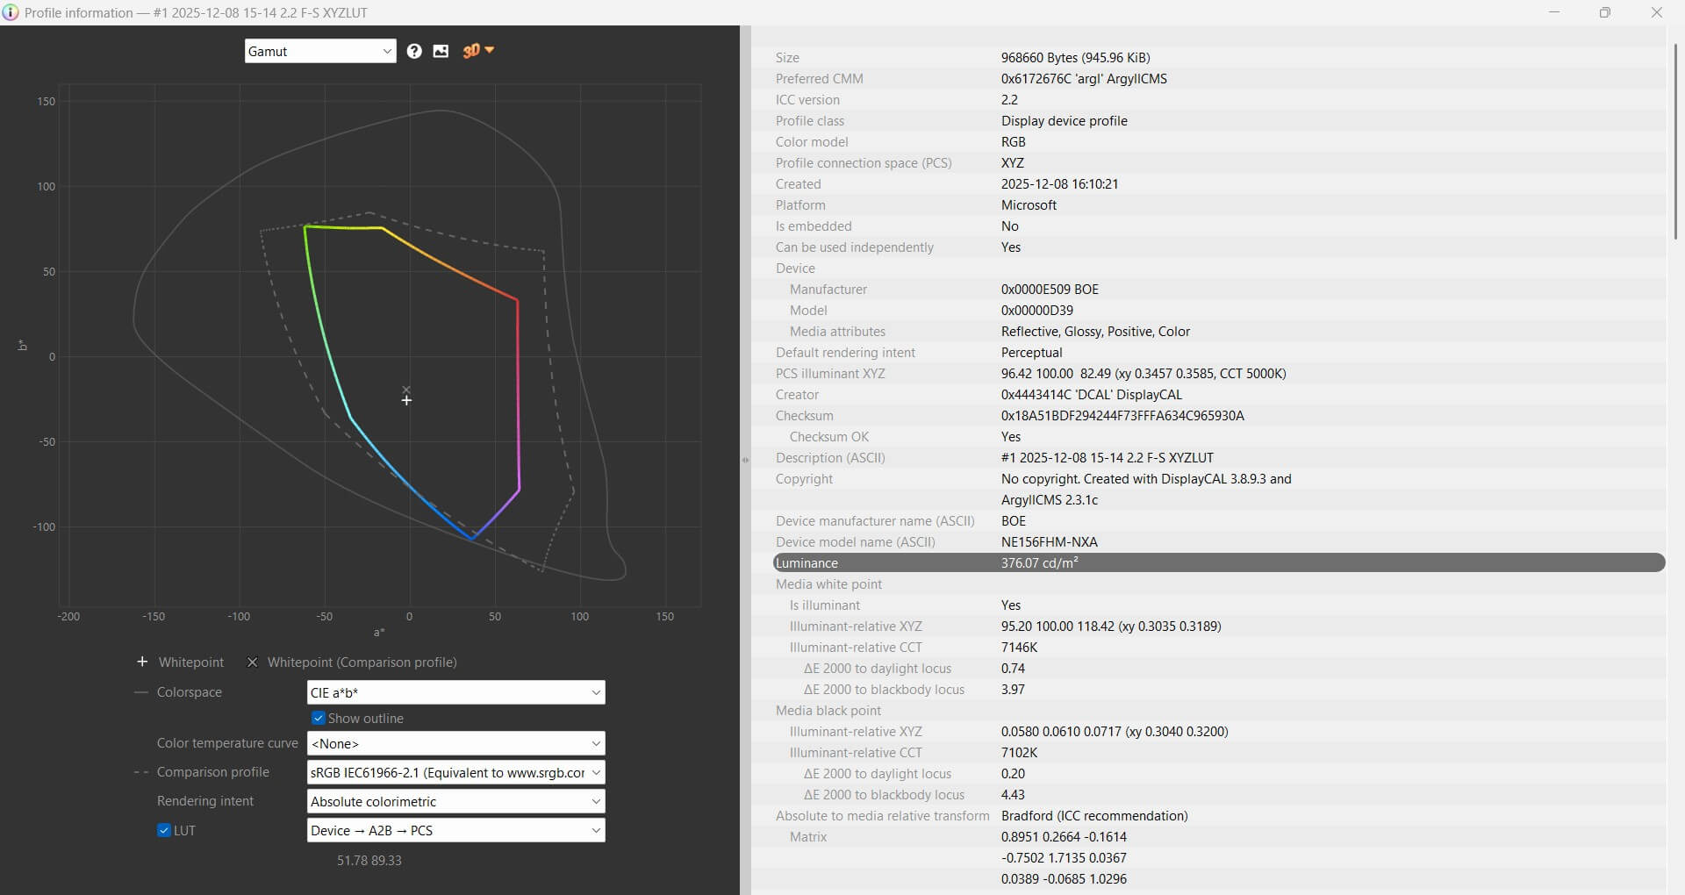This screenshot has width=1685, height=895.
Task: Click the orange 3D gamut view icon
Action: (x=471, y=51)
